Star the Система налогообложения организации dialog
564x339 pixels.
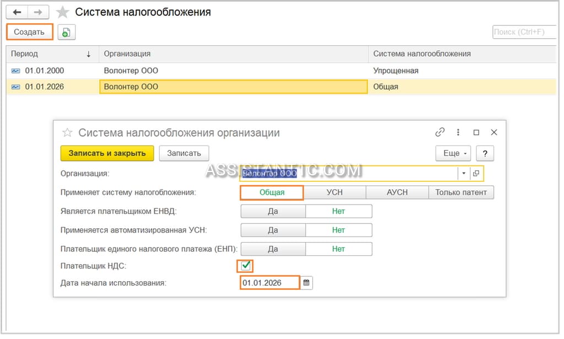pyautogui.click(x=67, y=133)
